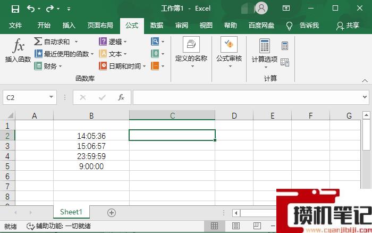
Task: Open the 文件 menu
Action: click(15, 26)
